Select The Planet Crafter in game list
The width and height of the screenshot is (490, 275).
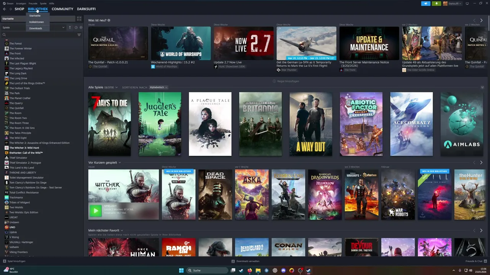click(20, 98)
